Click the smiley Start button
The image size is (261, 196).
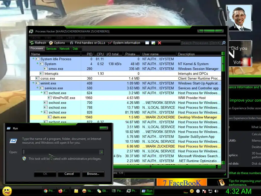tap(7, 191)
